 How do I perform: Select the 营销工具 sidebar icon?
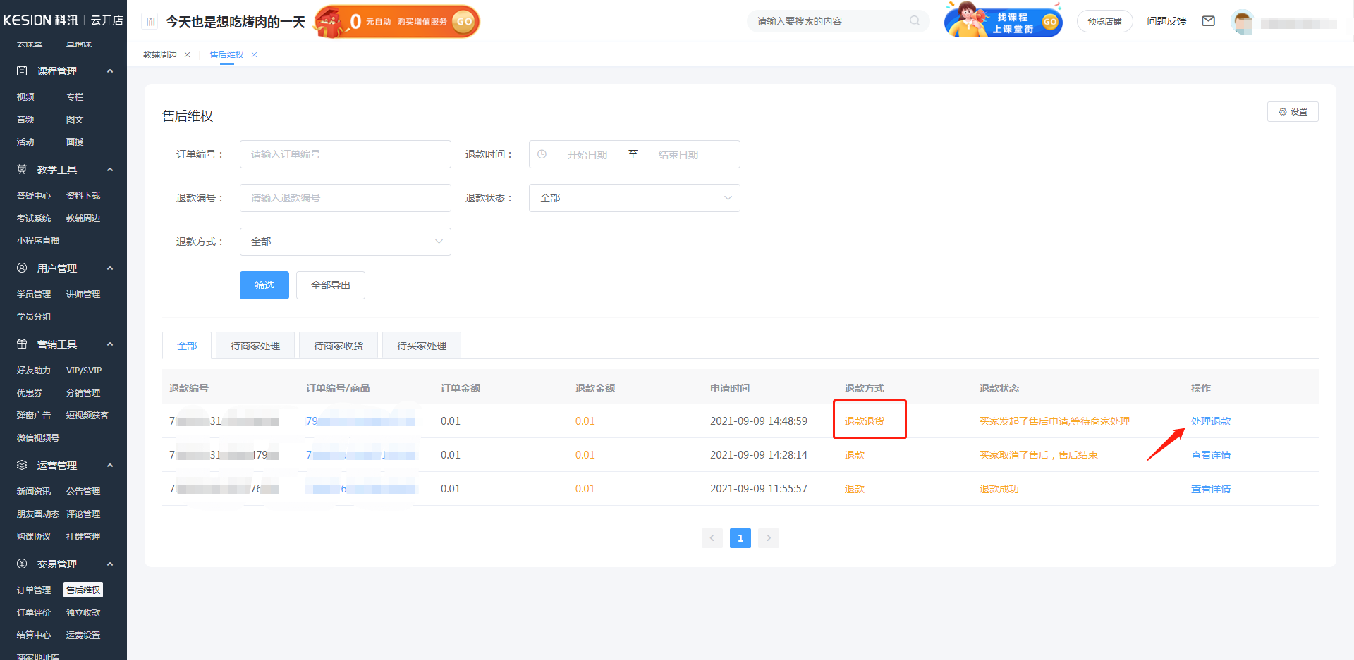pyautogui.click(x=20, y=344)
